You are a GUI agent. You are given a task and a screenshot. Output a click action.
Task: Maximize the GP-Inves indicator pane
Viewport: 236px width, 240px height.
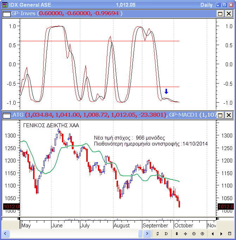221,14
